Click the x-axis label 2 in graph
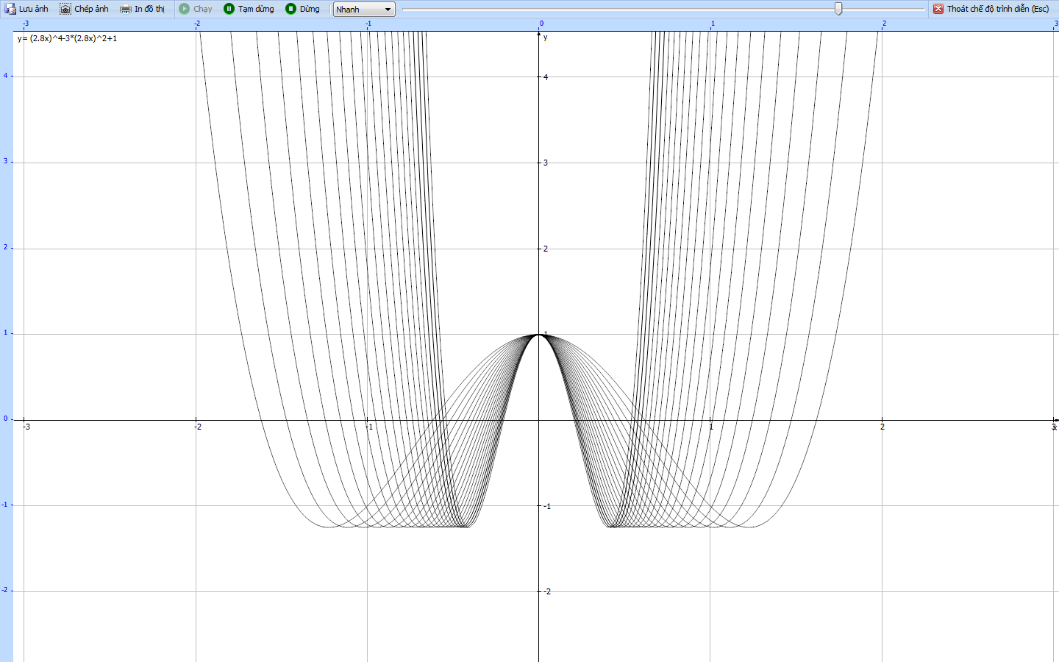 pyautogui.click(x=883, y=427)
